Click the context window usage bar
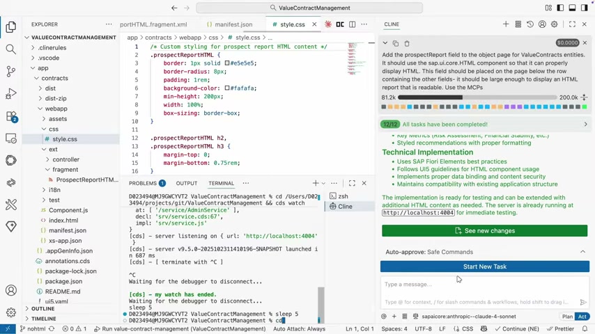595x334 pixels. click(x=477, y=97)
